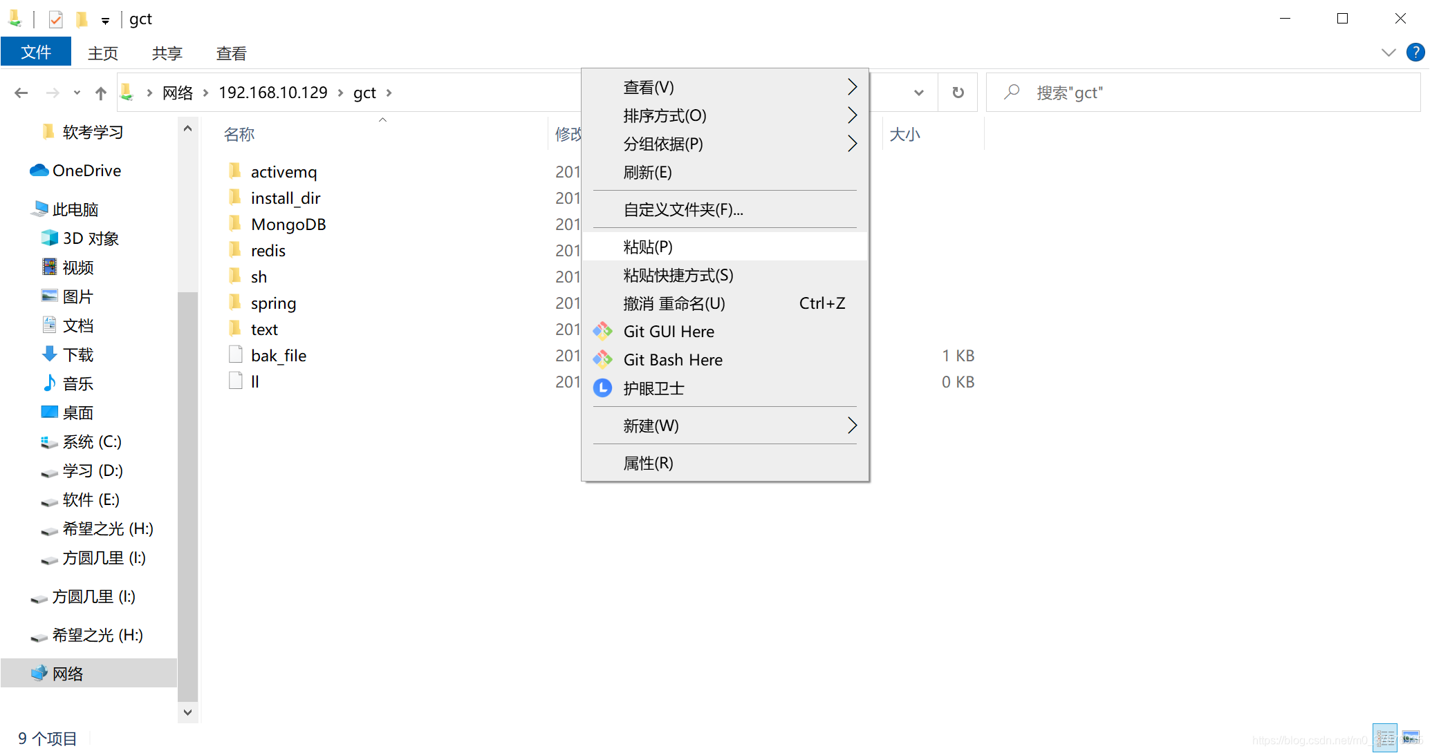Click the 护眼卫士 blue clock icon
1430x753 pixels.
click(602, 388)
